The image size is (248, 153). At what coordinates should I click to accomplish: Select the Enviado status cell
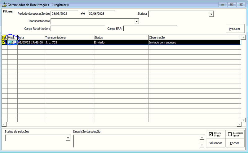click(121, 42)
